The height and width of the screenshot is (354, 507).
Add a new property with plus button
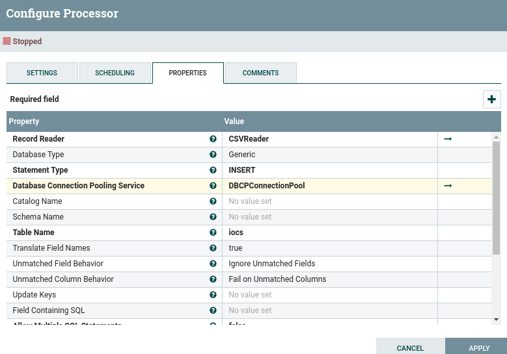click(492, 99)
